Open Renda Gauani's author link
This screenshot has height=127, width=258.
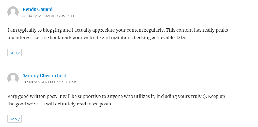(37, 9)
